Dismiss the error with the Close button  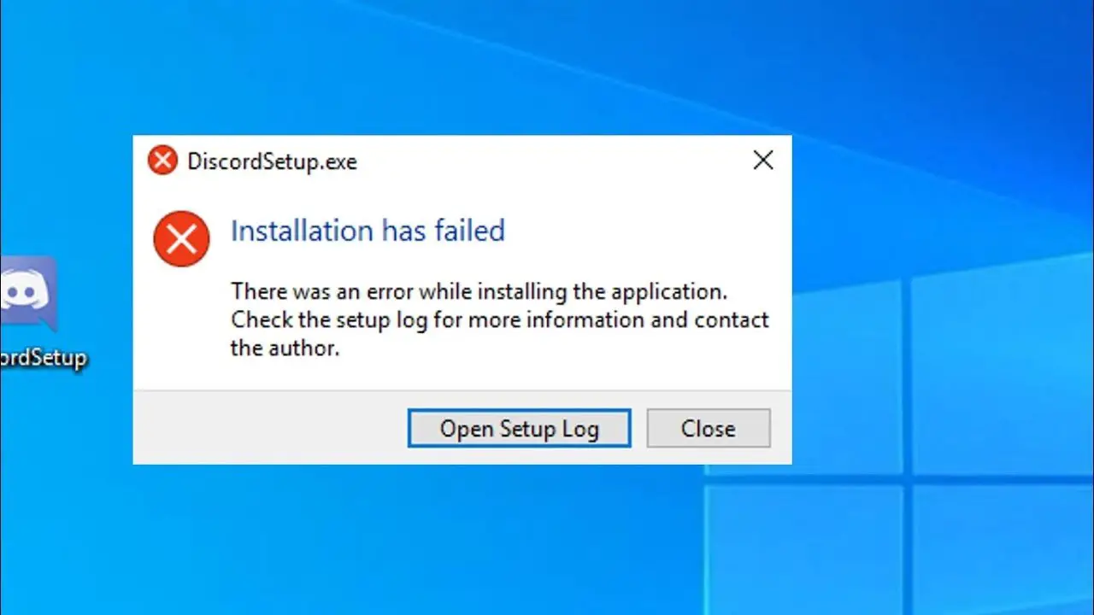click(x=708, y=428)
